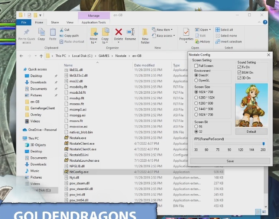Click Invert selection in ribbon
The image size is (279, 219).
(x=228, y=42)
